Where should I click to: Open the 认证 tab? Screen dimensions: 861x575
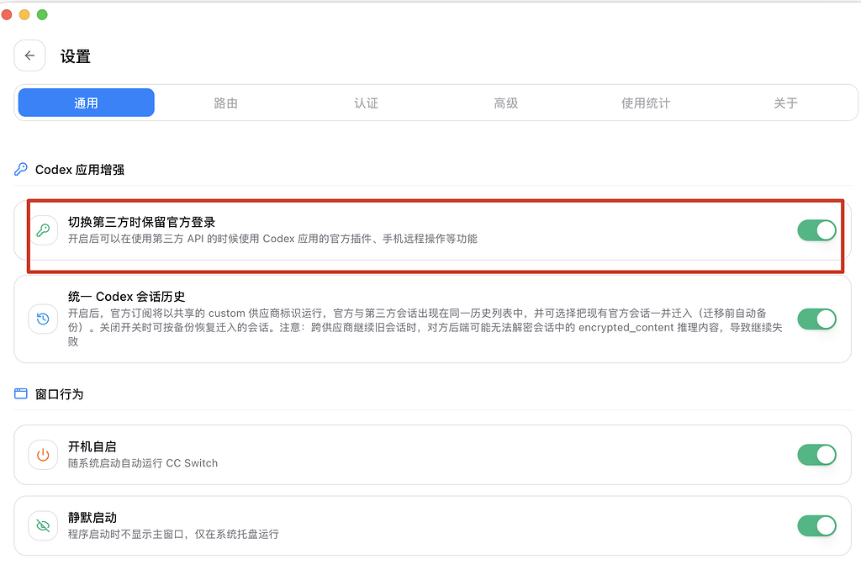tap(366, 103)
